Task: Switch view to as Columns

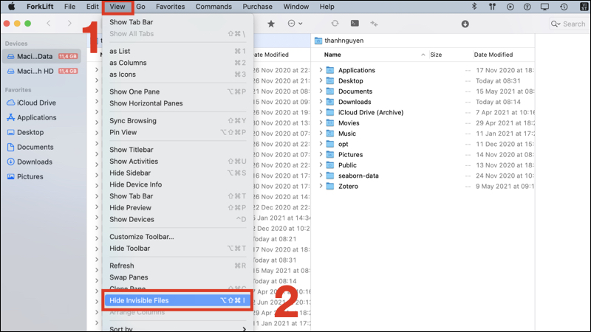Action: (177, 63)
